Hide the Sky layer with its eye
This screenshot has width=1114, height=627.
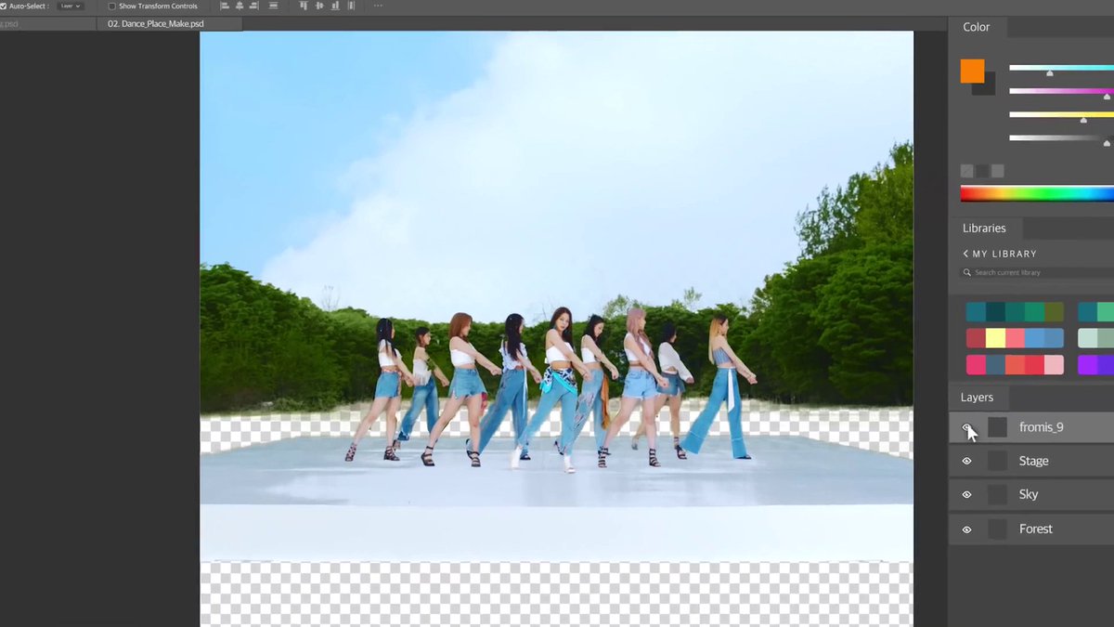click(x=966, y=495)
